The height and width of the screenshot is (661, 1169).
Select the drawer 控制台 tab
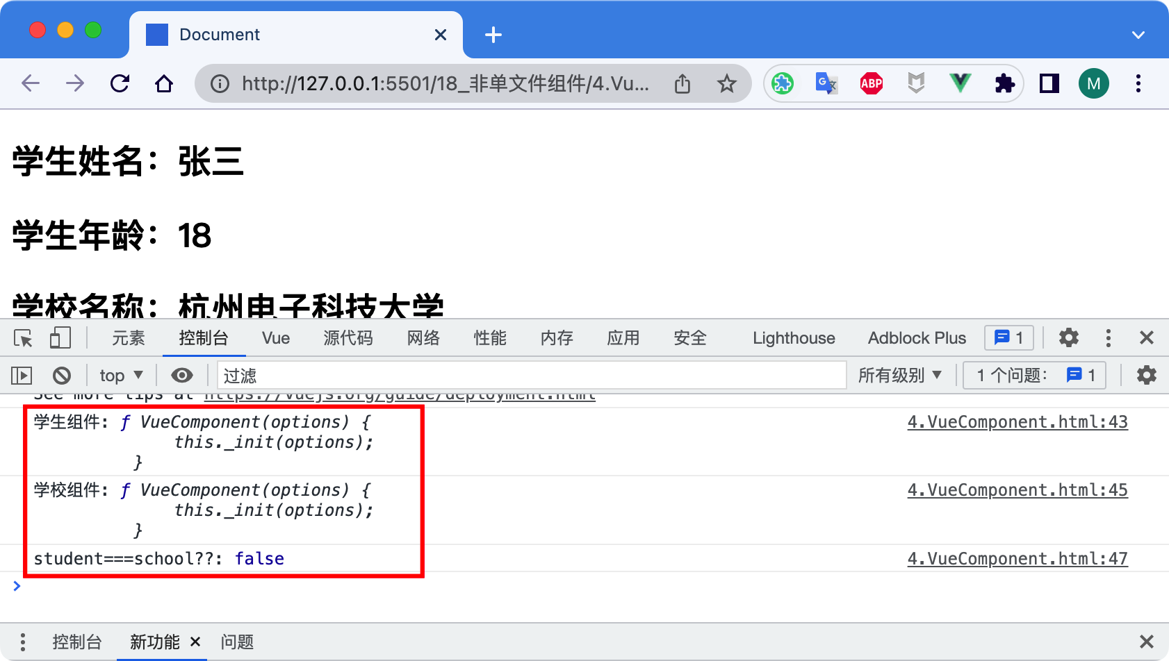coord(77,642)
